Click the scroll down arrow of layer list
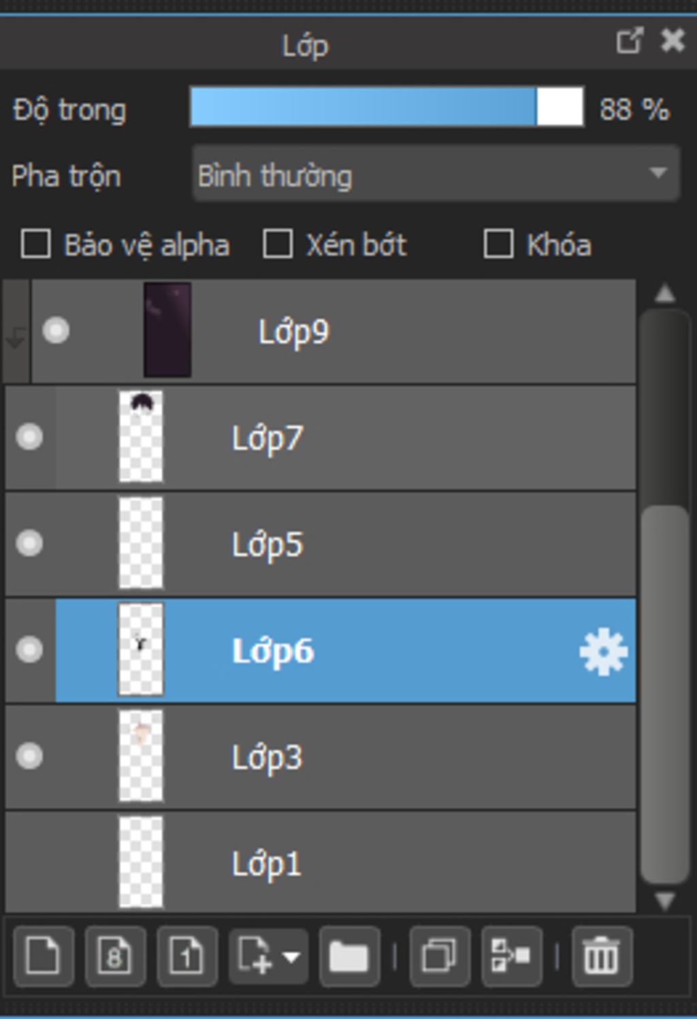 [x=664, y=901]
